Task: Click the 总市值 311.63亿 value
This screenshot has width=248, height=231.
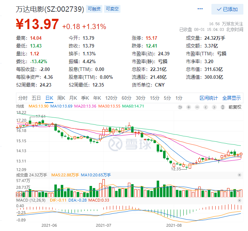Action: (x=214, y=69)
